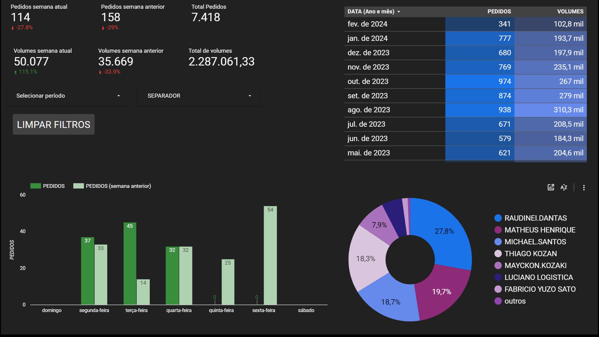Select the 18,7% donut slice
This screenshot has height=337, width=599.
tap(391, 302)
